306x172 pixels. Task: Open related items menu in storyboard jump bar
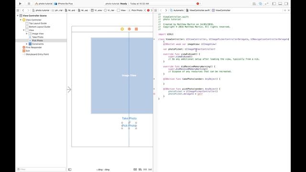(18, 11)
